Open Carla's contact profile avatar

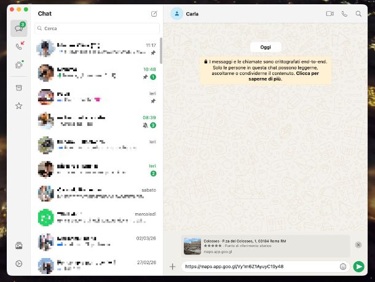point(176,14)
